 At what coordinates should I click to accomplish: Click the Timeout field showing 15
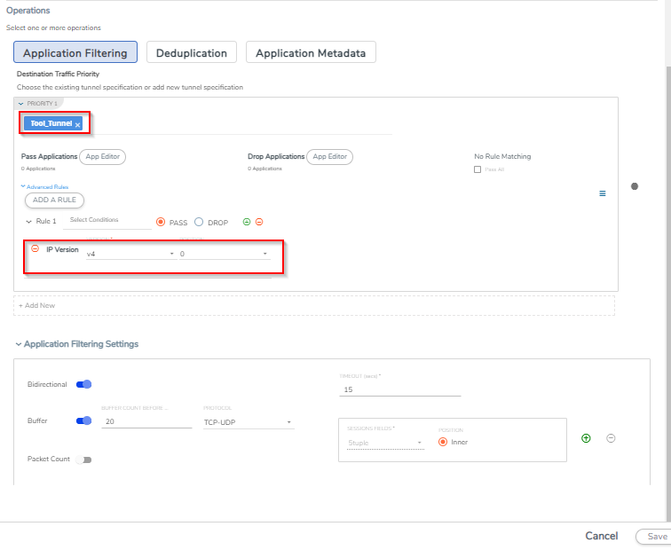(399, 389)
